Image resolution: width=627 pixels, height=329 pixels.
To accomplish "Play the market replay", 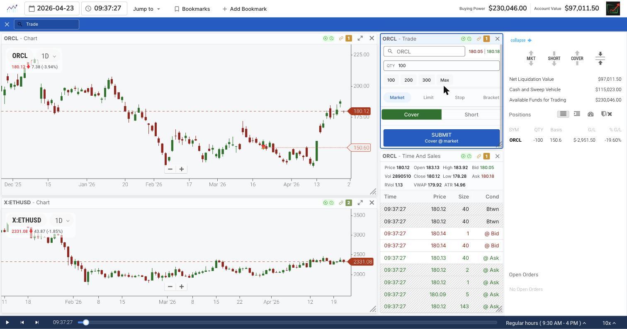I will (x=7, y=322).
